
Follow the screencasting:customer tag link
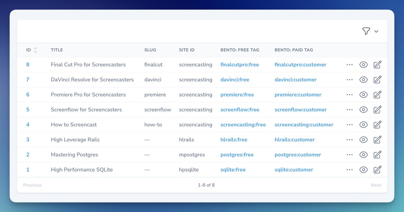tap(304, 125)
